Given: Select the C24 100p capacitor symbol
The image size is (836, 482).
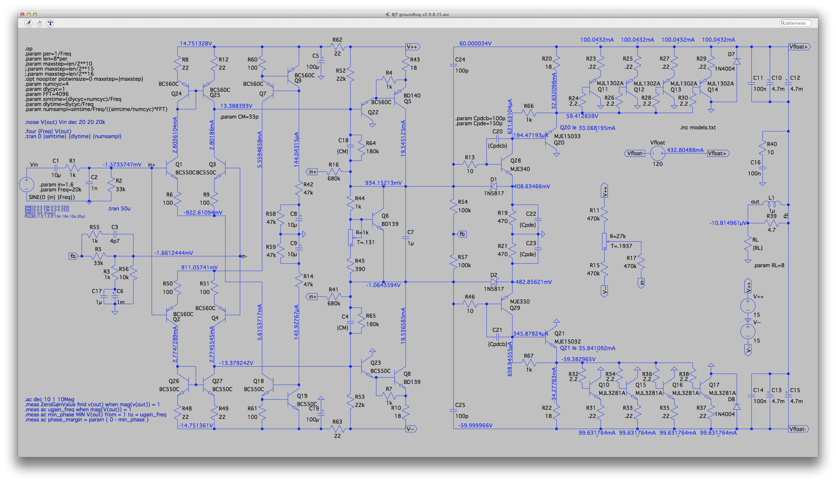Looking at the screenshot, I should point(453,65).
